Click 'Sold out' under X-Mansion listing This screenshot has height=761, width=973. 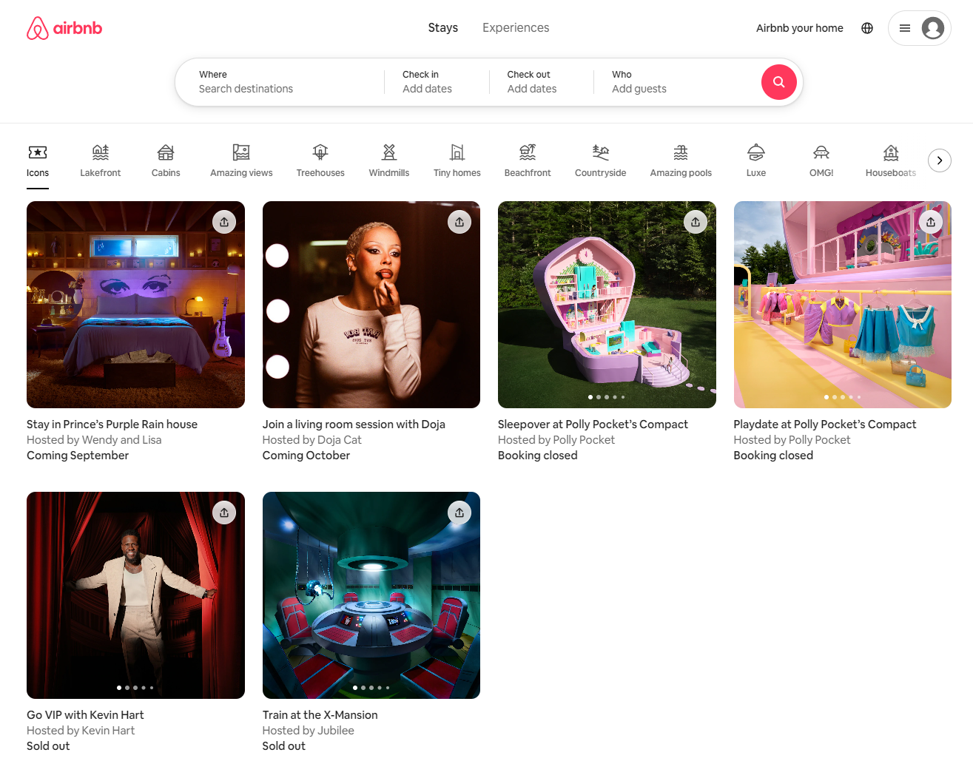point(284,746)
